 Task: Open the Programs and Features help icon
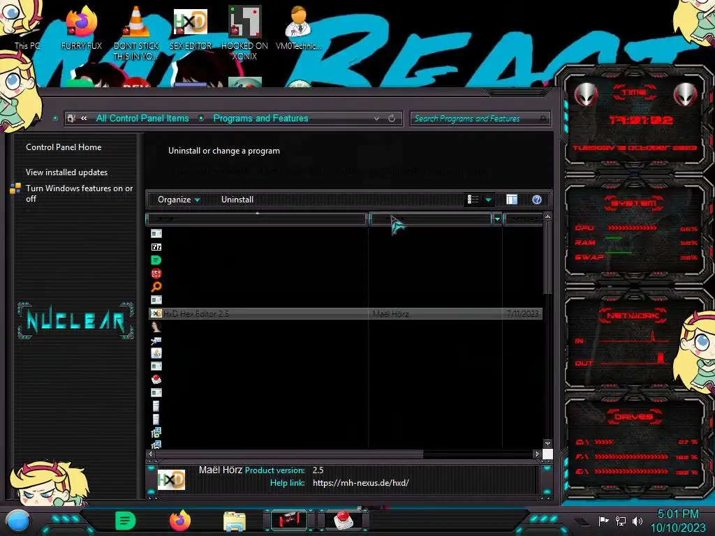(x=537, y=200)
